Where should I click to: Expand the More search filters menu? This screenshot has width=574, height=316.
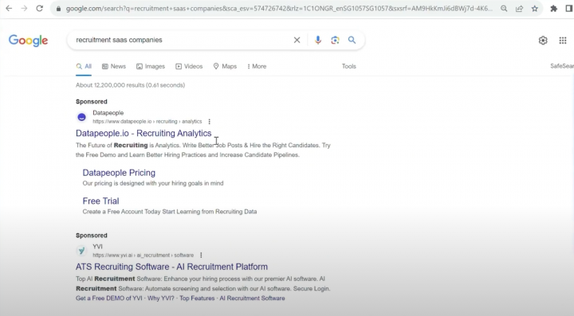257,66
